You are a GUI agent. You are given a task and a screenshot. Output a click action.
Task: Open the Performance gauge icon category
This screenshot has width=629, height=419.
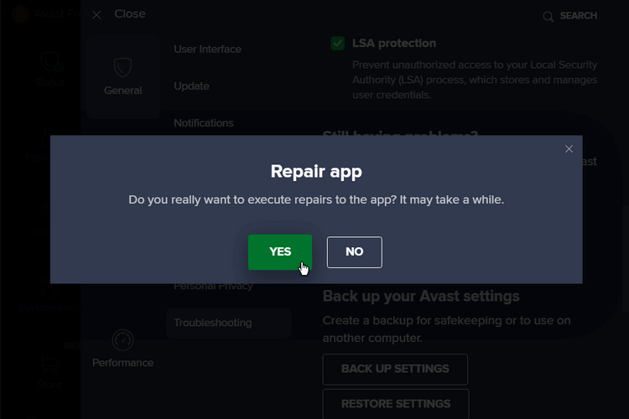(122, 340)
